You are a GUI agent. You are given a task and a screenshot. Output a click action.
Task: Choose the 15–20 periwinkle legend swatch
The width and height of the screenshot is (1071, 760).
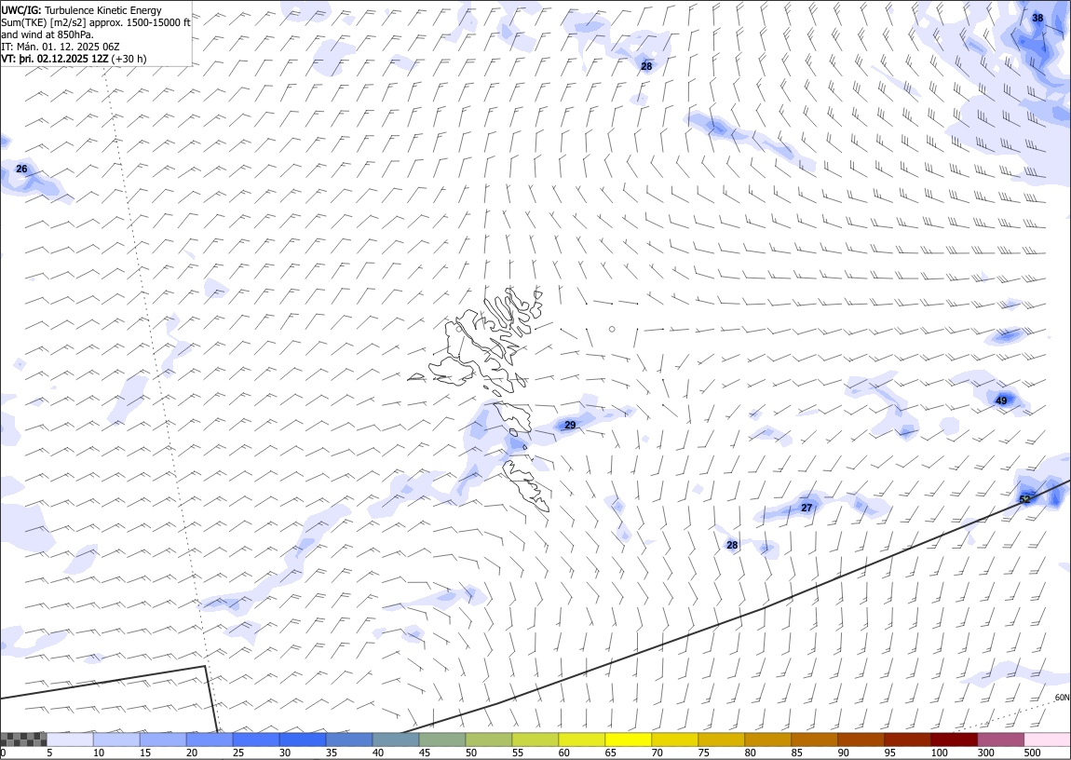(x=163, y=740)
